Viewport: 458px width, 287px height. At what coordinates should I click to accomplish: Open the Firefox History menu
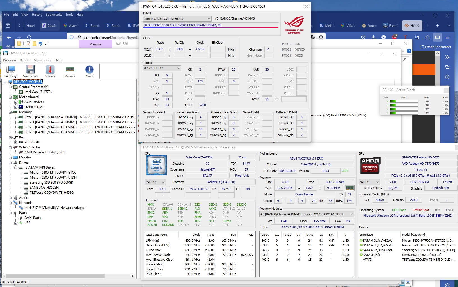tap(37, 15)
